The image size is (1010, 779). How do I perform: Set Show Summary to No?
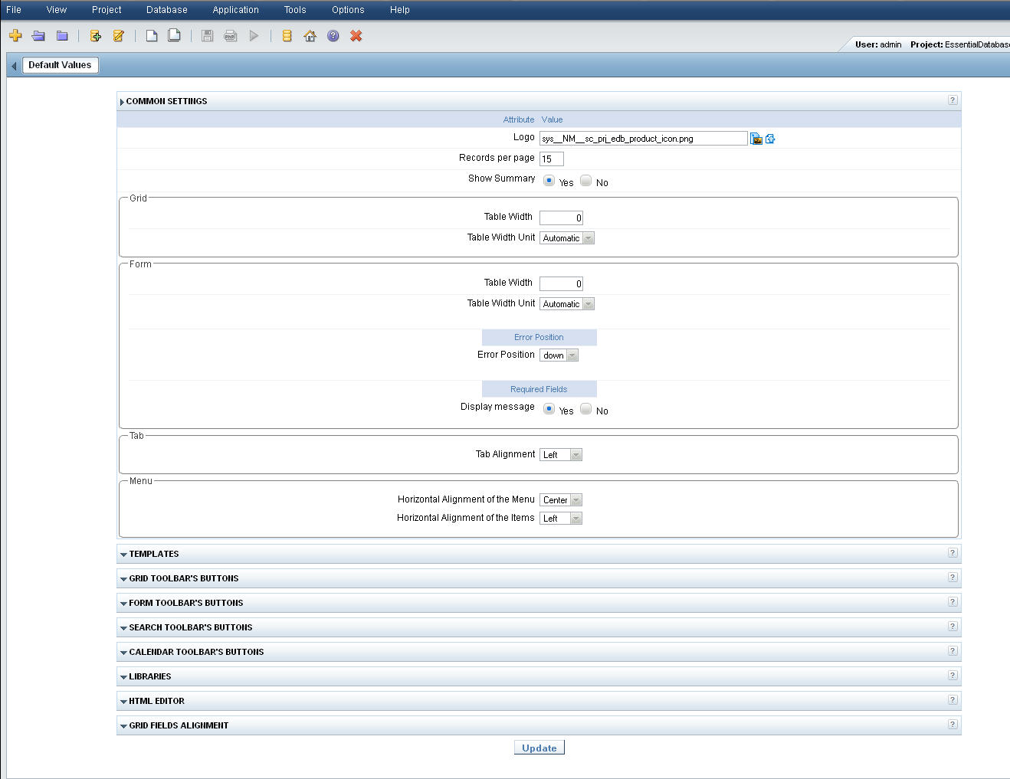[x=586, y=181]
